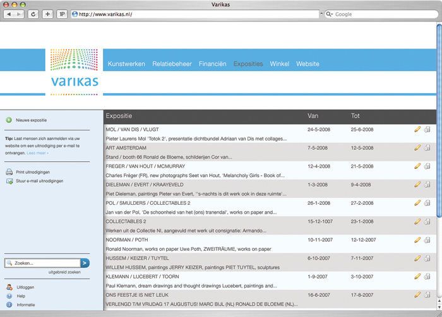The height and width of the screenshot is (317, 442).
Task: Open Exposities menu
Action: click(x=248, y=64)
